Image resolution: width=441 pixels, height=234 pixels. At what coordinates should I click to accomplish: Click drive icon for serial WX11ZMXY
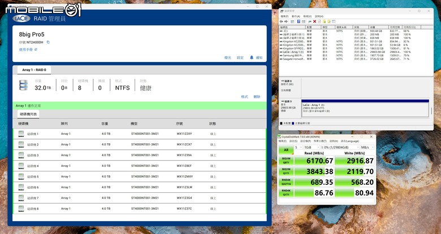coord(21,176)
